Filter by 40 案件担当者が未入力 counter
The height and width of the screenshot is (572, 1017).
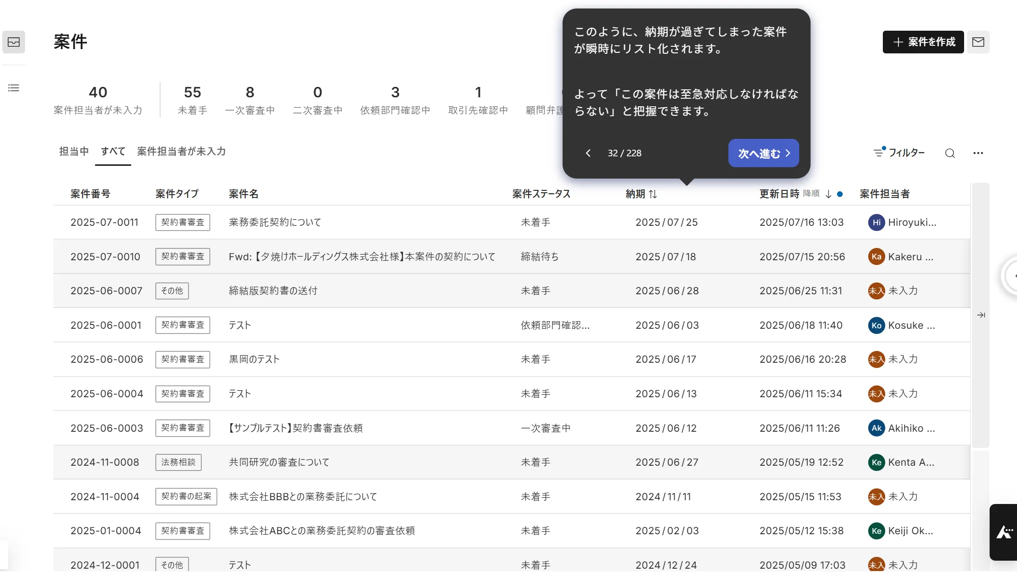(x=98, y=100)
